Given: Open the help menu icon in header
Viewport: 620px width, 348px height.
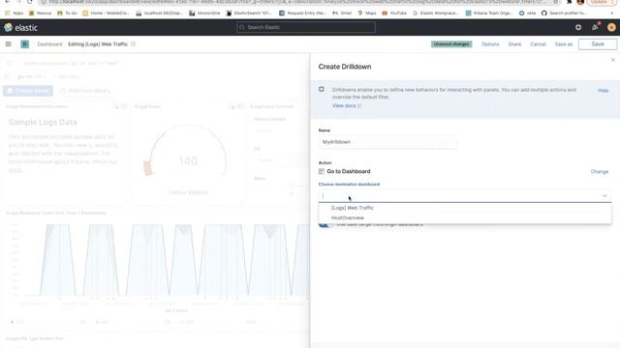Looking at the screenshot, I should coord(578,27).
